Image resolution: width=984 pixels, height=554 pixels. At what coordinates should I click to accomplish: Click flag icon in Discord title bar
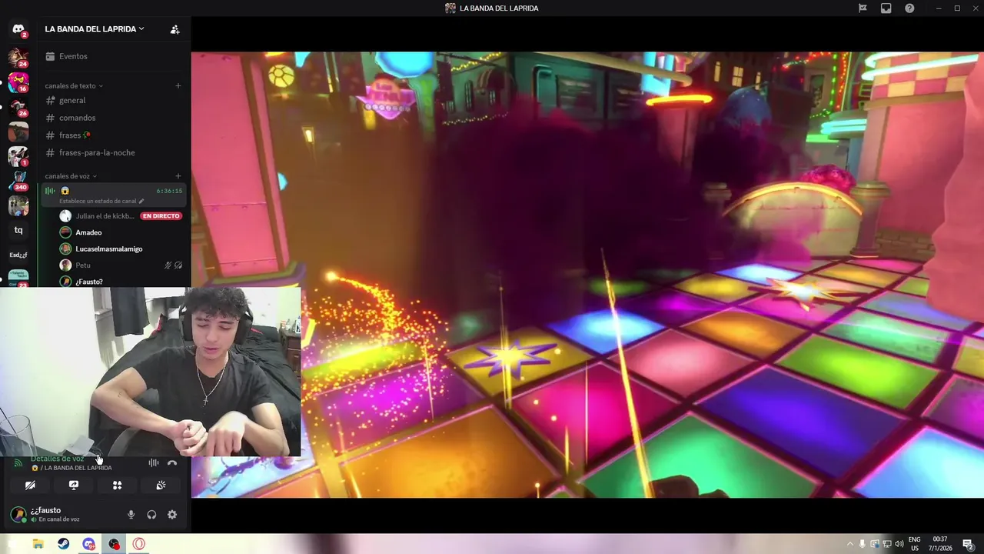863,8
